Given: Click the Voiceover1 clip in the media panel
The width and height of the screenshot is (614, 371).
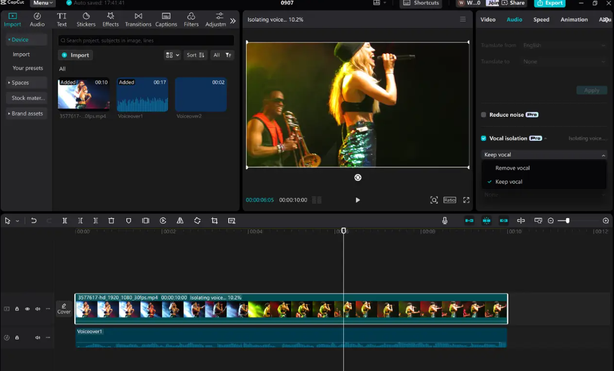Looking at the screenshot, I should [142, 95].
